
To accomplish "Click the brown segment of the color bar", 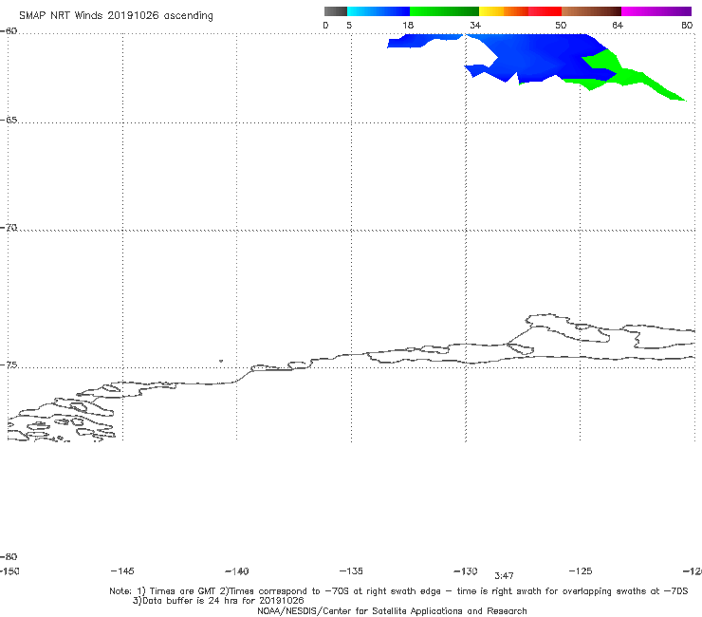I will point(591,11).
